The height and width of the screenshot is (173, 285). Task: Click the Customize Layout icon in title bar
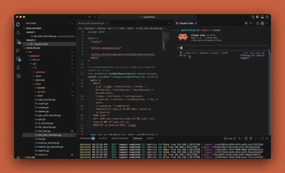tap(253, 17)
